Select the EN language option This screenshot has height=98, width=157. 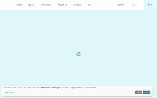(133, 5)
